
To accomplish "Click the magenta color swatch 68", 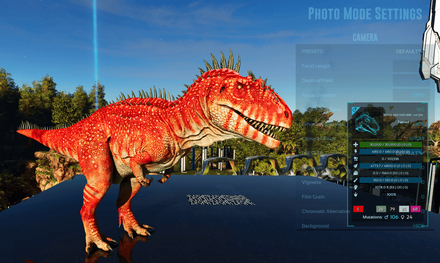I will (415, 209).
